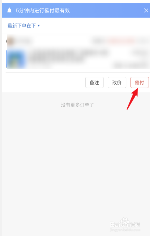Click the small triangle beside 最新下单在下
The height and width of the screenshot is (236, 150).
38,25
